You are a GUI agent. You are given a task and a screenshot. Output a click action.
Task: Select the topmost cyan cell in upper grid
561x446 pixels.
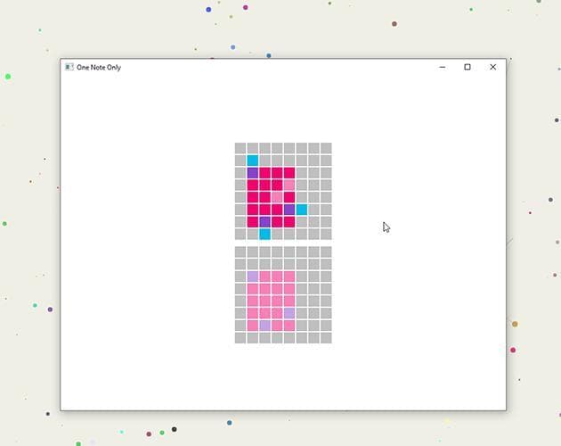pyautogui.click(x=253, y=161)
